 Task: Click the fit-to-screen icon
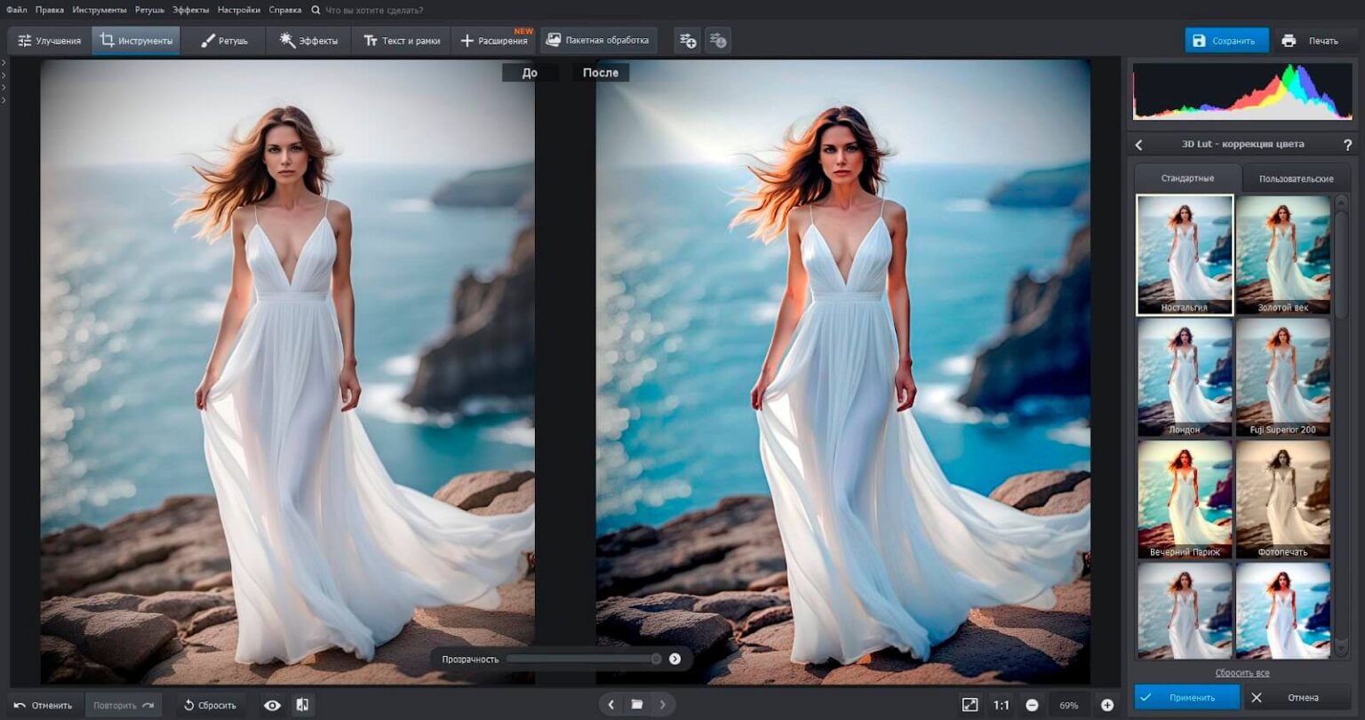click(970, 705)
